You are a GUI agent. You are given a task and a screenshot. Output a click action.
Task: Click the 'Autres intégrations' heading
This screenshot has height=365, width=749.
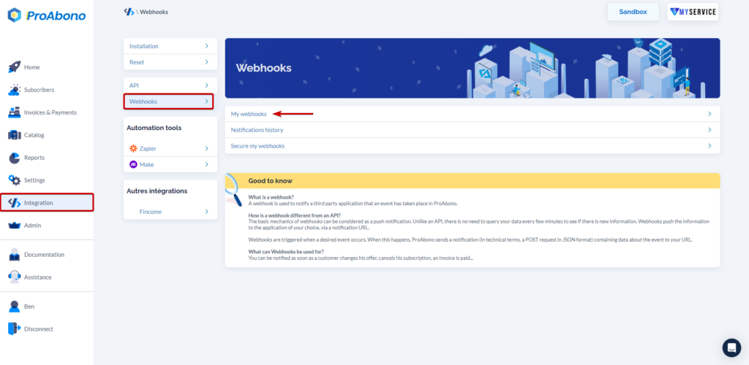pyautogui.click(x=157, y=191)
